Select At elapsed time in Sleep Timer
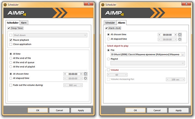The image size is (195, 119). 11,78
